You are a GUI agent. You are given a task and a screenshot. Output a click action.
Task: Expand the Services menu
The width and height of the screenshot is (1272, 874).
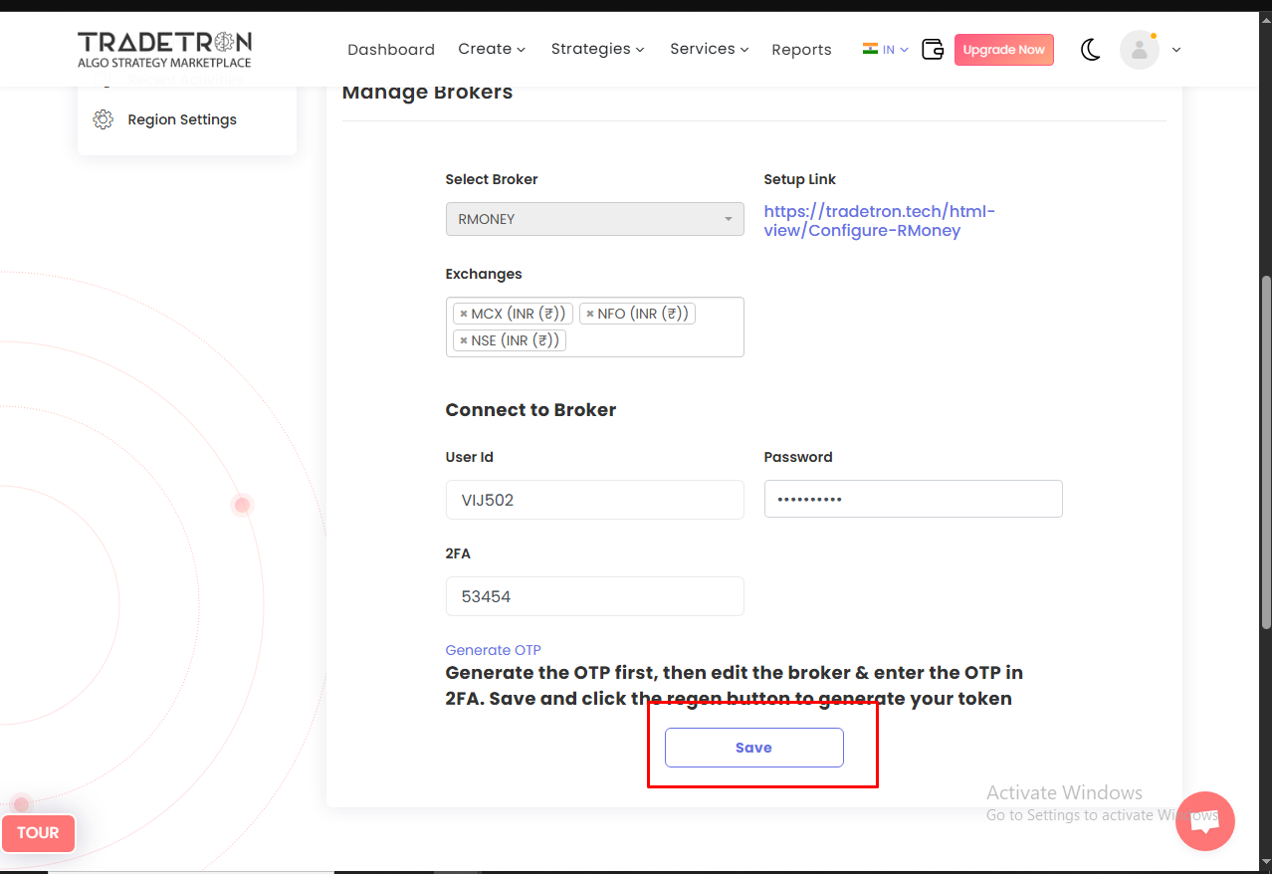click(x=710, y=49)
